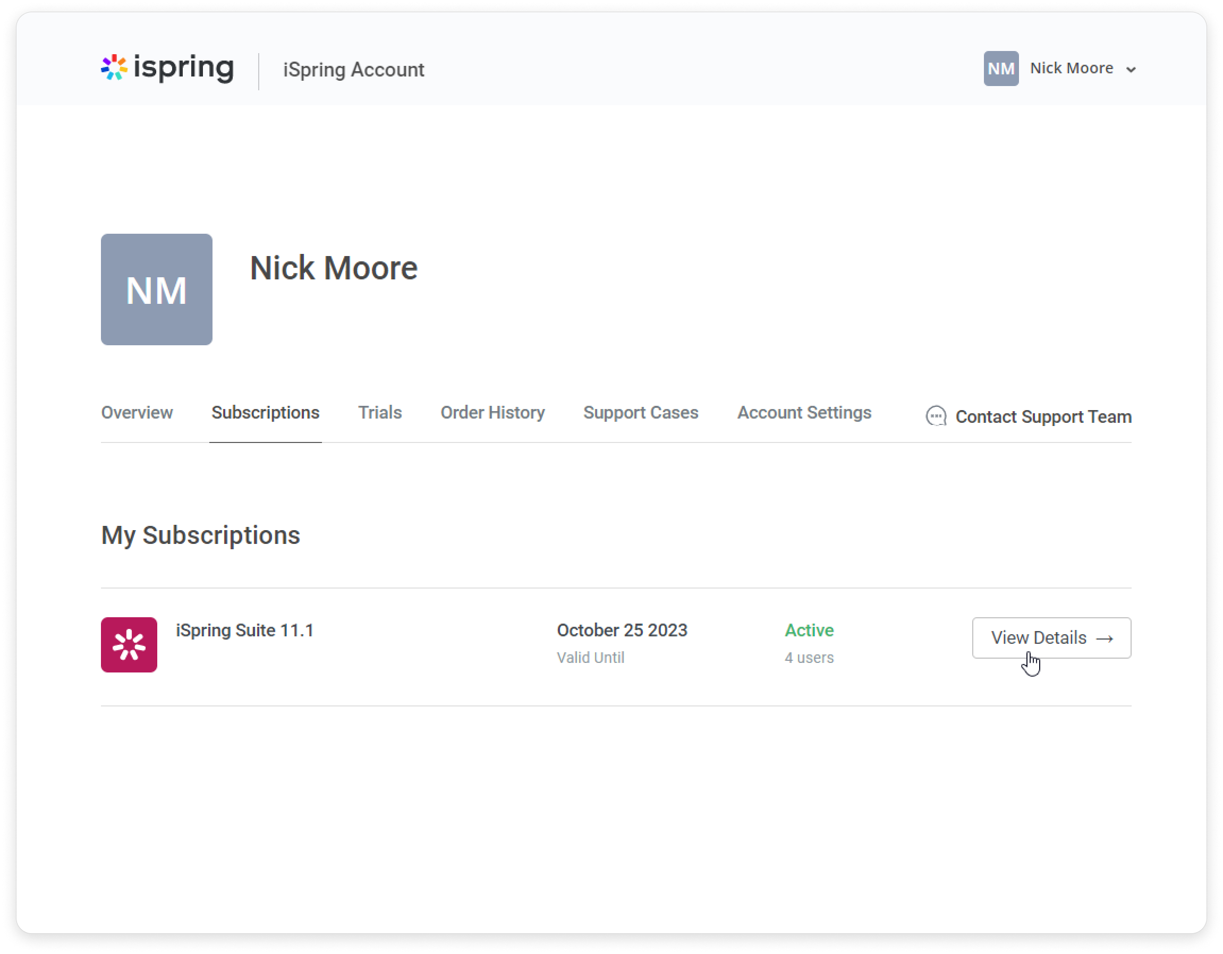Contact Support Team via the link
This screenshot has width=1223, height=954.
click(x=1043, y=416)
